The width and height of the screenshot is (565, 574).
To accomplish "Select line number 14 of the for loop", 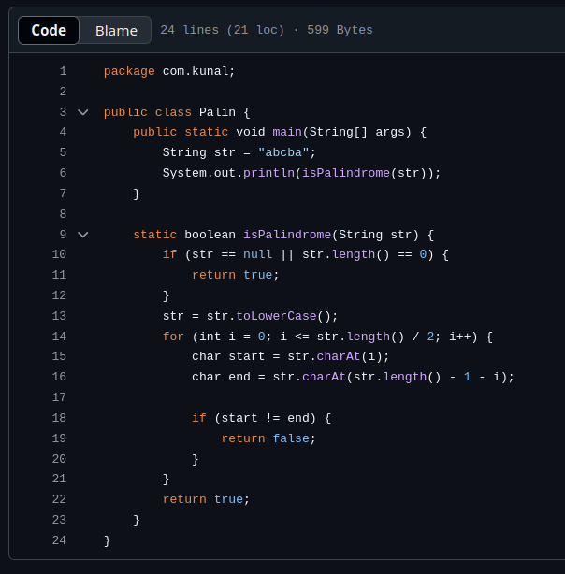I will [x=59, y=337].
